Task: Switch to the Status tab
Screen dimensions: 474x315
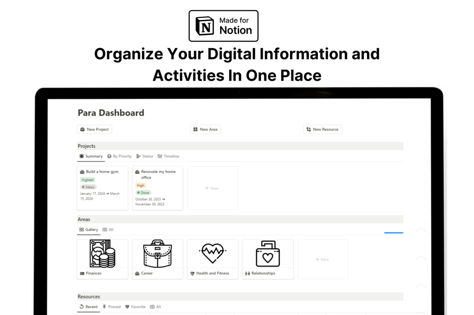Action: pos(145,156)
